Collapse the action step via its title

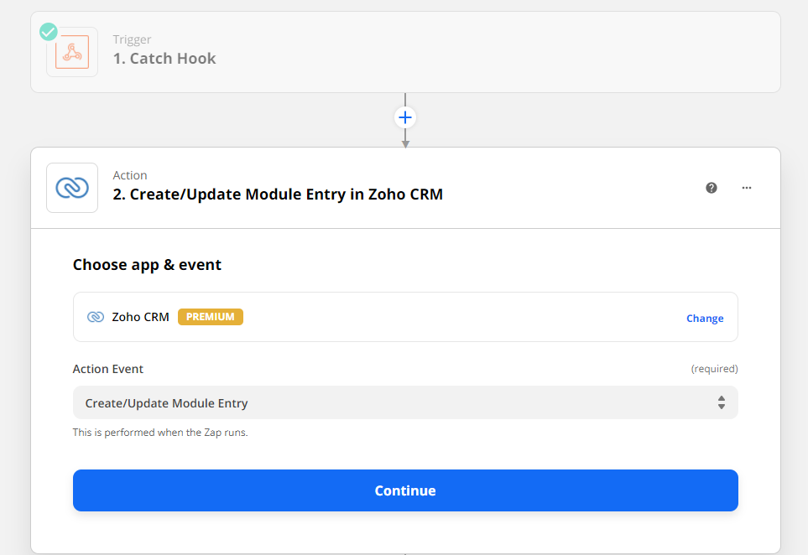coord(278,195)
